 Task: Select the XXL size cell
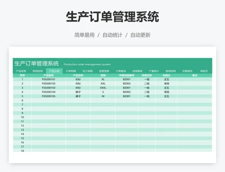[103, 84]
